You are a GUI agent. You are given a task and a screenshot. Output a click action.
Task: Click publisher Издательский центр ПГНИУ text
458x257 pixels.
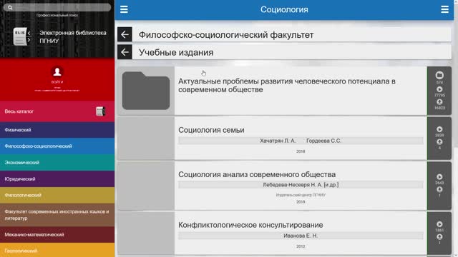click(x=301, y=195)
